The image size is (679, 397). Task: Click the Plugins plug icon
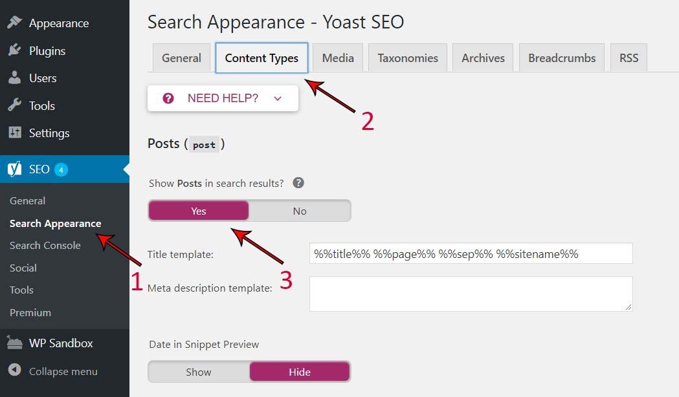[x=14, y=50]
